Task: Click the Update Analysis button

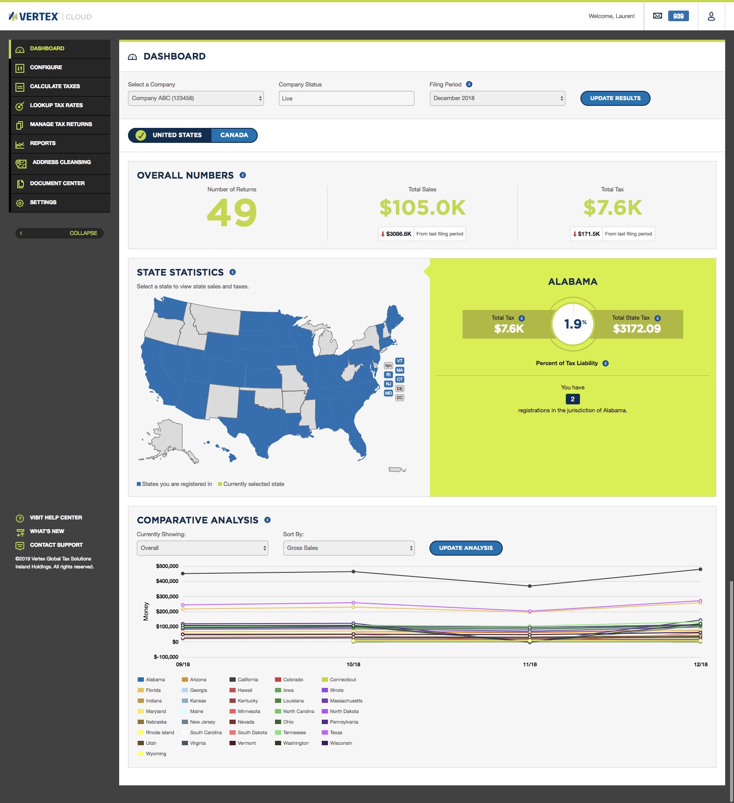Action: pos(466,548)
